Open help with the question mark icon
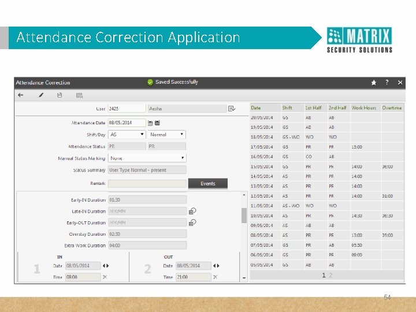 coord(387,83)
